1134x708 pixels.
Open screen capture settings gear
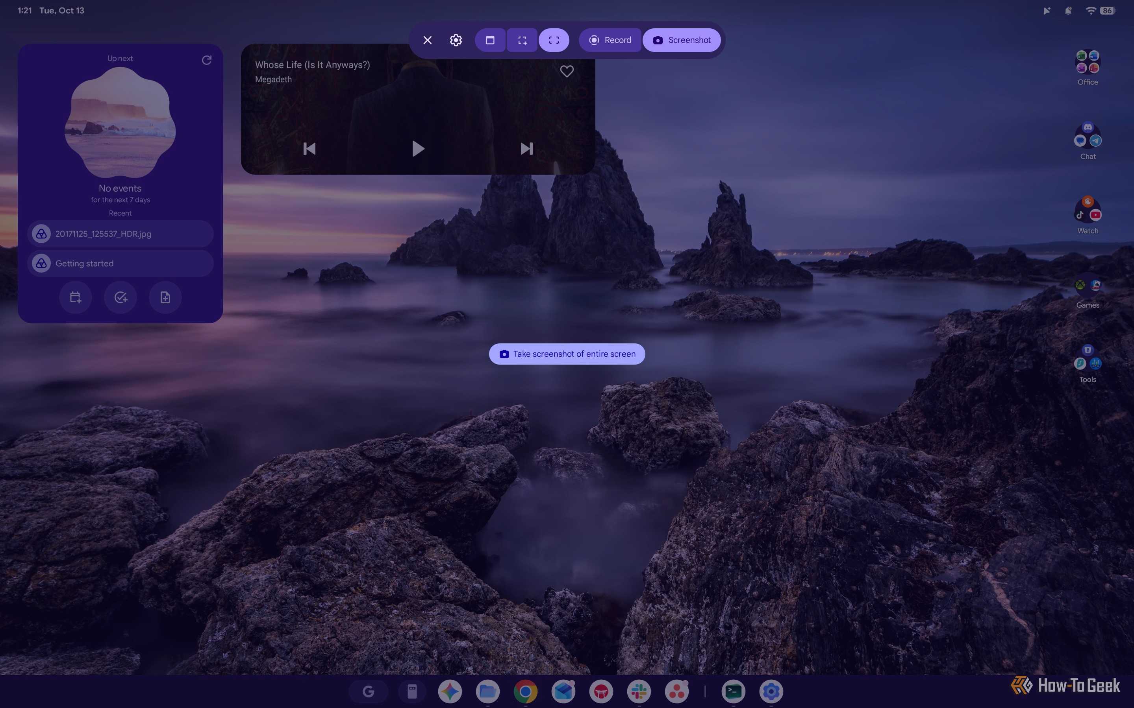pos(456,40)
